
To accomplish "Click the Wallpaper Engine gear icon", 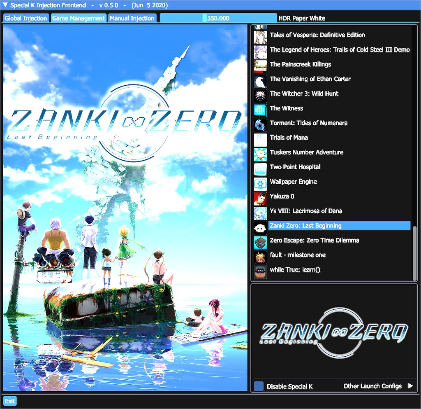I will click(x=260, y=184).
